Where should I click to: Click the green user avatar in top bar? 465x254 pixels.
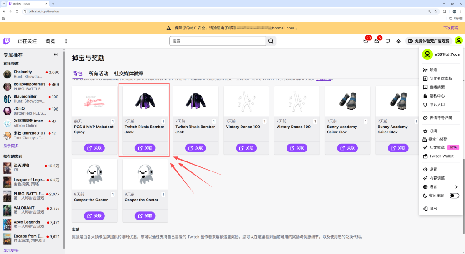(x=459, y=41)
